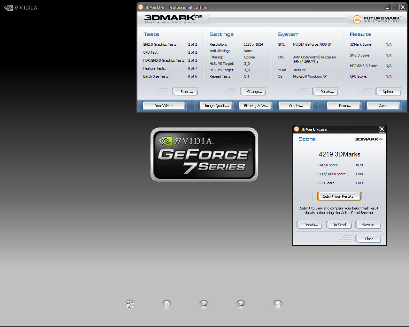The width and height of the screenshot is (409, 327).
Task: Click the HLSL PS Target label
Action: coord(222,70)
